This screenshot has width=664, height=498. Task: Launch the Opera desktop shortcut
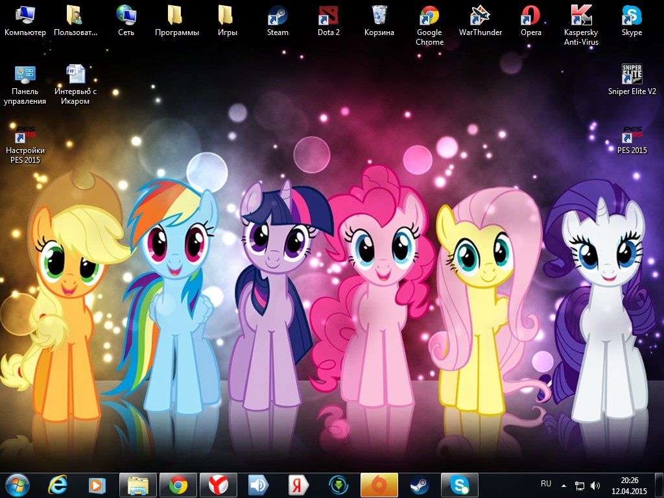click(x=530, y=20)
